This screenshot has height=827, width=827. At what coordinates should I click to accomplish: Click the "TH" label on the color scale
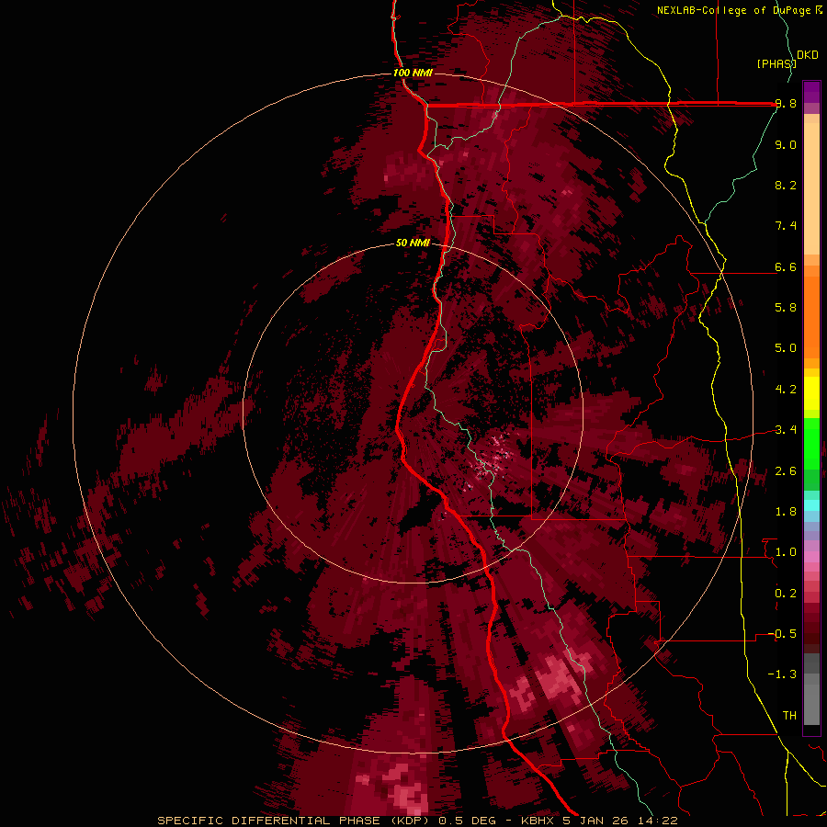(789, 715)
